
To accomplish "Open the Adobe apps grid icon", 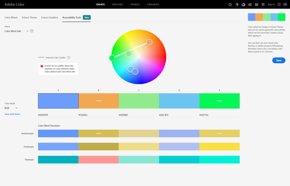I will 279,5.
